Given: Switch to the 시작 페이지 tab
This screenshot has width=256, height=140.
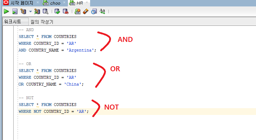Looking at the screenshot, I should (x=22, y=3).
